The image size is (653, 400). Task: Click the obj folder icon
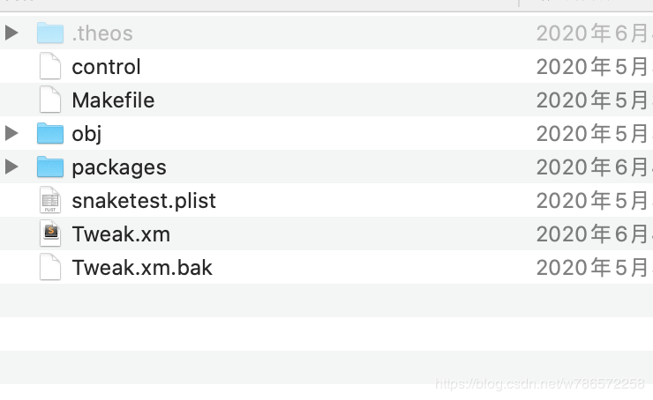[50, 133]
